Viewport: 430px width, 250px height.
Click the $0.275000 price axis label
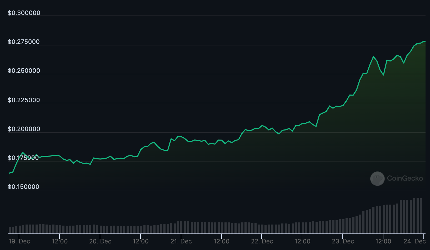click(24, 42)
